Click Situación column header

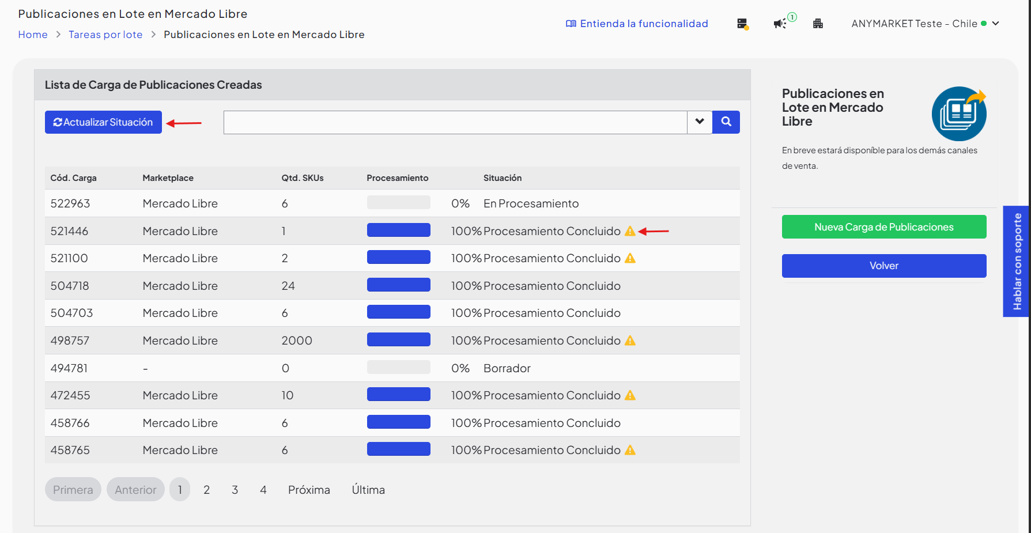tap(503, 178)
